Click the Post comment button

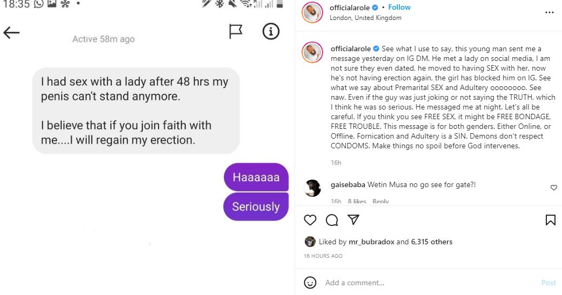pos(548,283)
